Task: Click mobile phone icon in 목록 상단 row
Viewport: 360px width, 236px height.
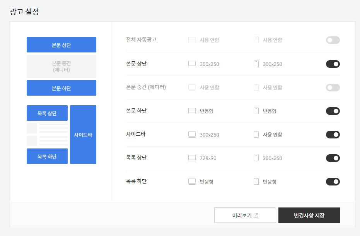Action: coord(256,158)
